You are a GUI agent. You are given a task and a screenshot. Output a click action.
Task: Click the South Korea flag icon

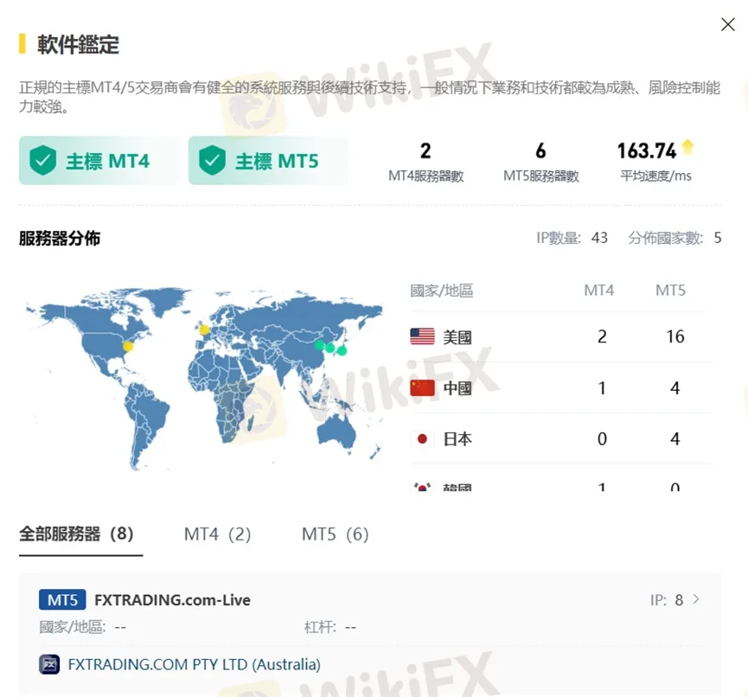click(x=422, y=487)
